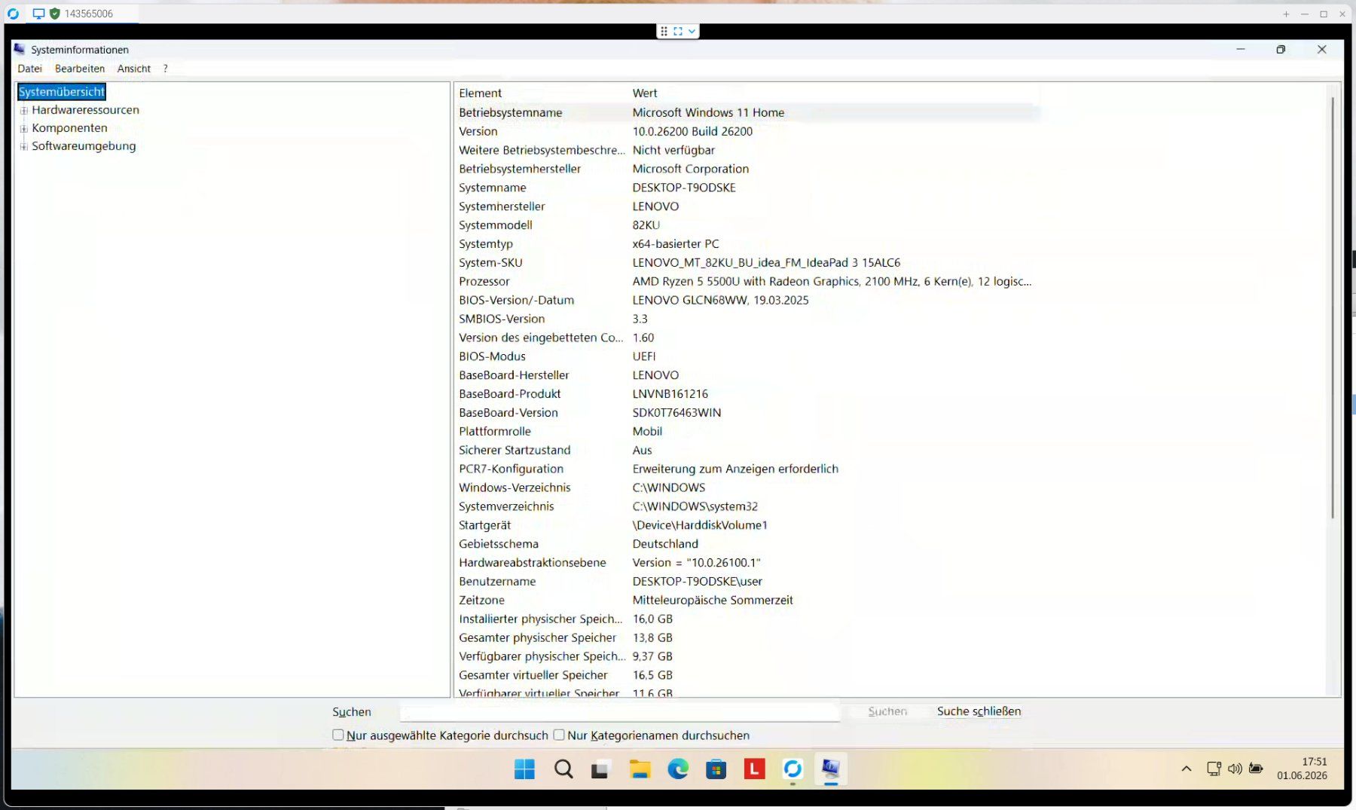Select the Systemmodell 82KU row
Viewport: 1356px width, 810px height.
[x=747, y=225]
